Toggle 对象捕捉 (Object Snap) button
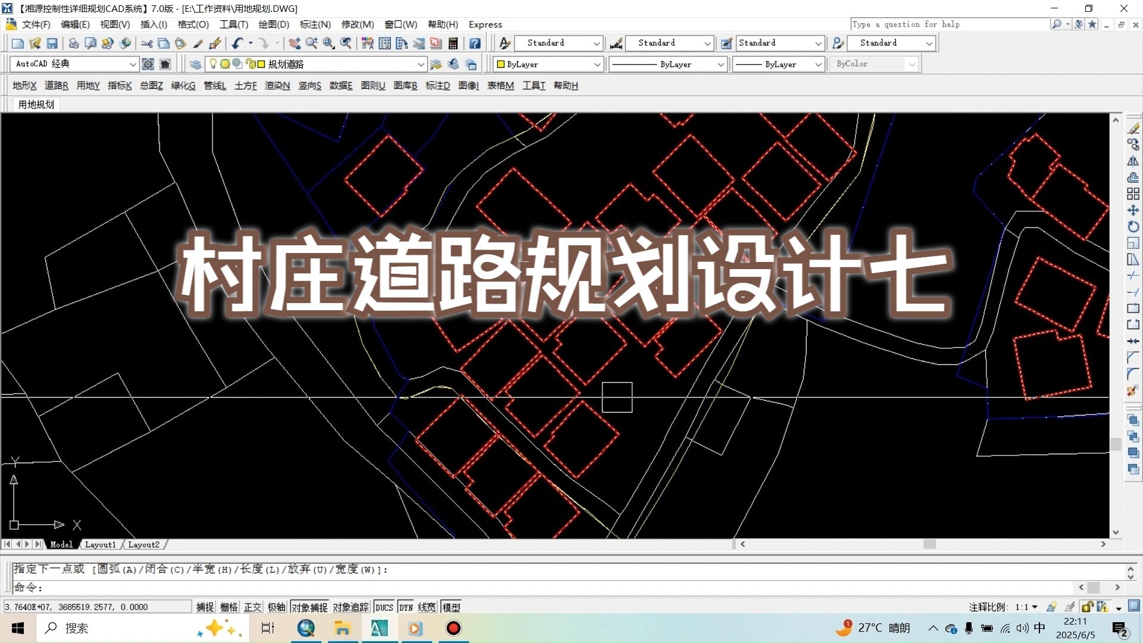The height and width of the screenshot is (643, 1143). click(309, 607)
